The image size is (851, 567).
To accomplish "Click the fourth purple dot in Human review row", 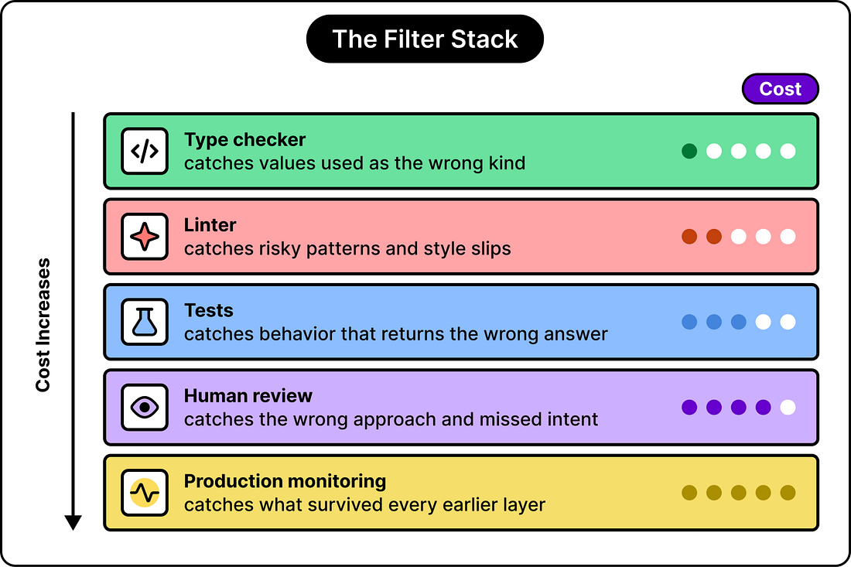I will 763,407.
